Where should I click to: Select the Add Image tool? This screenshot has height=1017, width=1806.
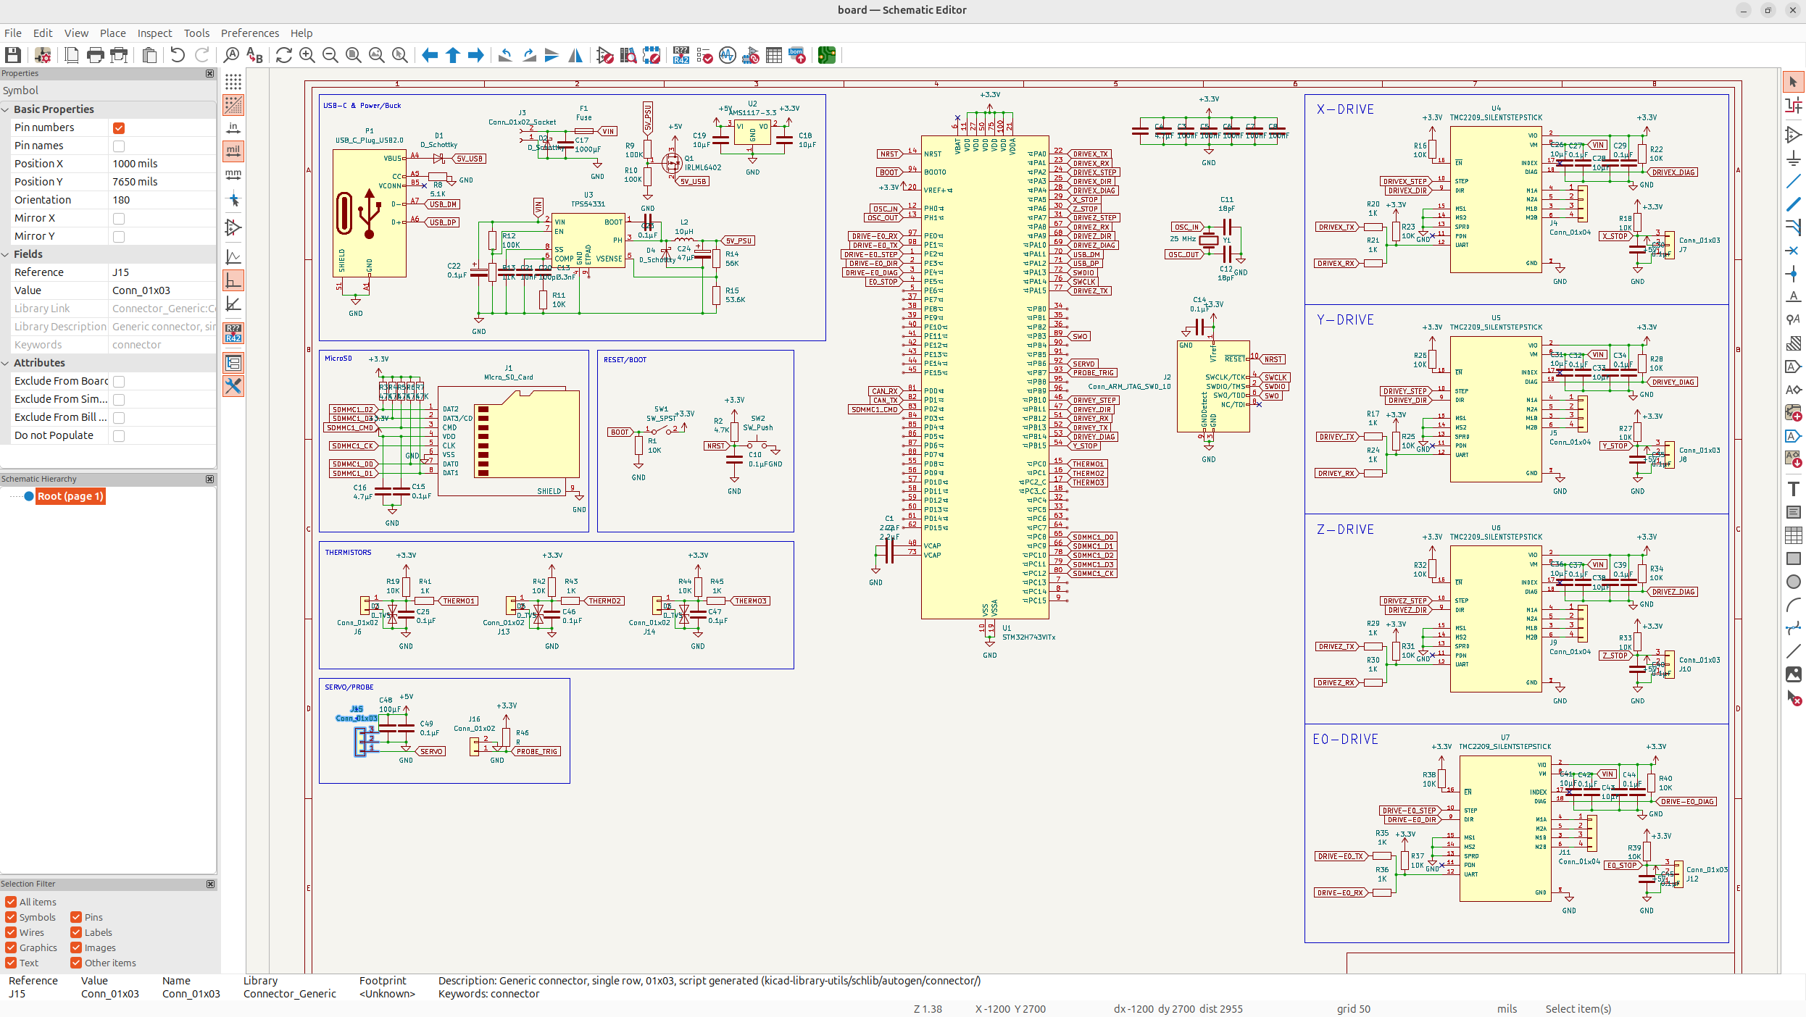tap(1793, 674)
